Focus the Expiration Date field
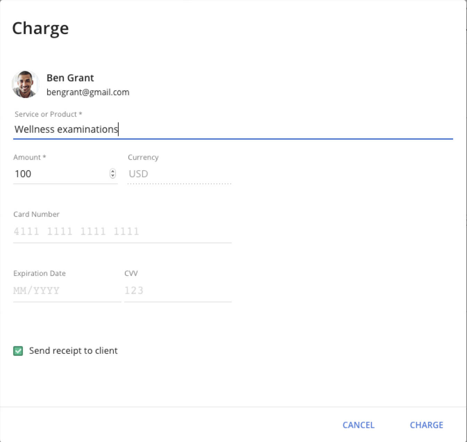The height and width of the screenshot is (442, 467). pyautogui.click(x=67, y=290)
